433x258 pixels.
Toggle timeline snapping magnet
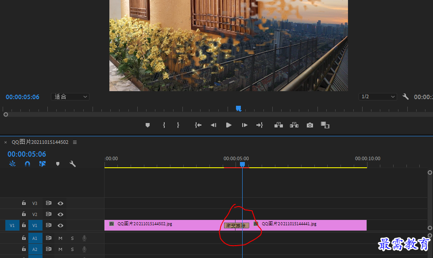pyautogui.click(x=27, y=164)
